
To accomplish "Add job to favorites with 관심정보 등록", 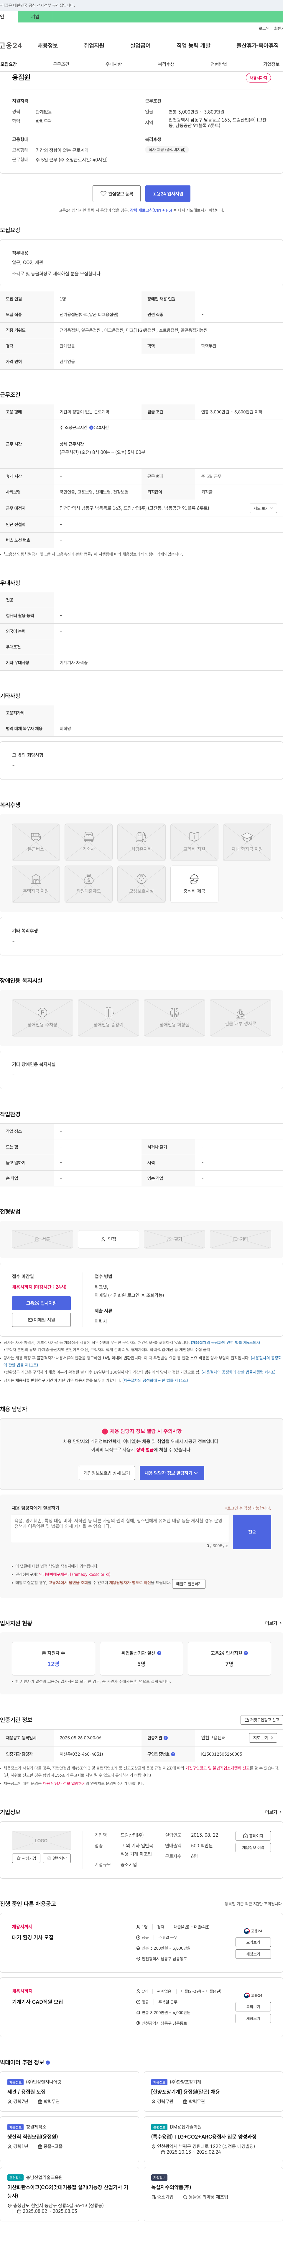I will 117,194.
